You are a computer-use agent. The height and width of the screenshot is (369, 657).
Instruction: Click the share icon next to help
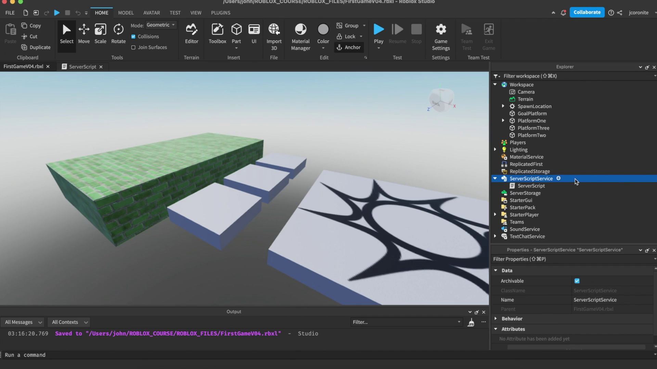620,13
